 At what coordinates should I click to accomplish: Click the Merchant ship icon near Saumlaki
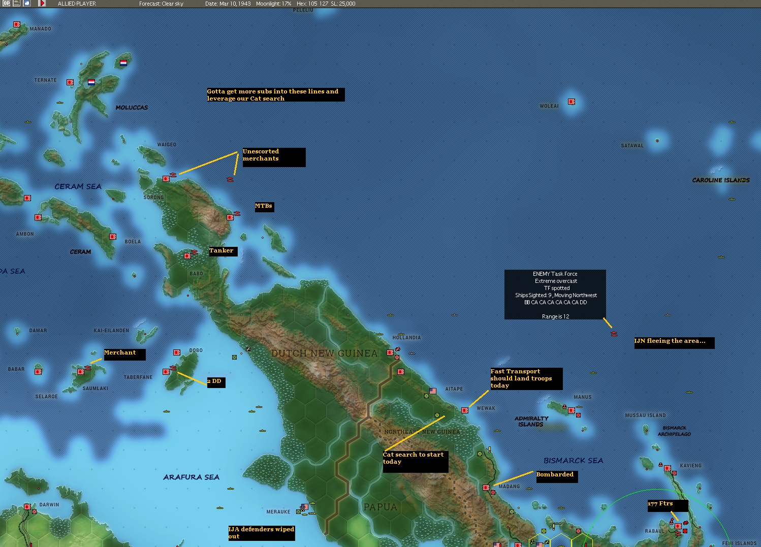pyautogui.click(x=88, y=368)
